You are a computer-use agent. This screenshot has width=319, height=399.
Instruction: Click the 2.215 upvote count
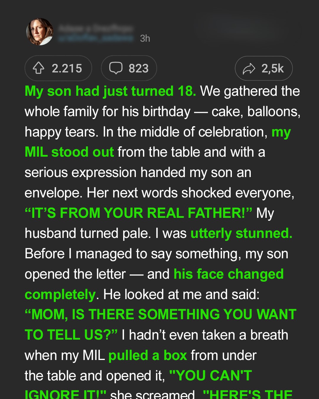point(67,69)
